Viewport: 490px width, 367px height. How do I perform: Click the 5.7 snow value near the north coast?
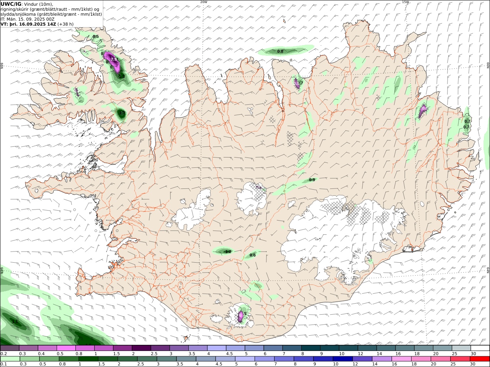[299, 83]
